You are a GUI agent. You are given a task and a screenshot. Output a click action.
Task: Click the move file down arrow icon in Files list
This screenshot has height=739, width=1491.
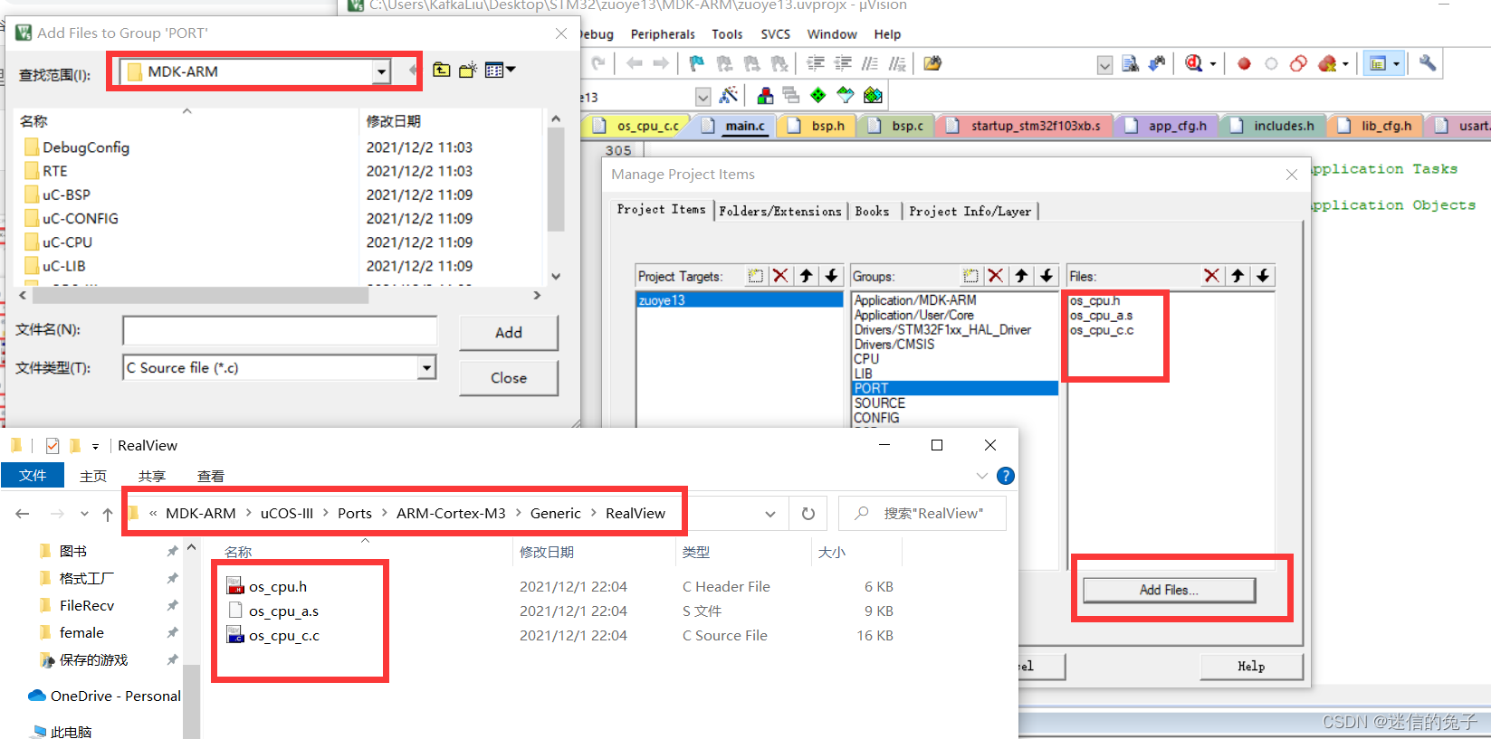[1263, 276]
